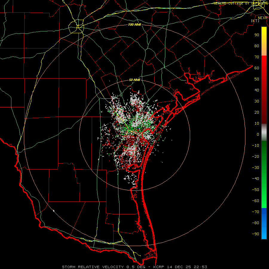Screen dimensions: 269x269
Task: Click the positive 10 value on velocity scale
Action: (257, 123)
